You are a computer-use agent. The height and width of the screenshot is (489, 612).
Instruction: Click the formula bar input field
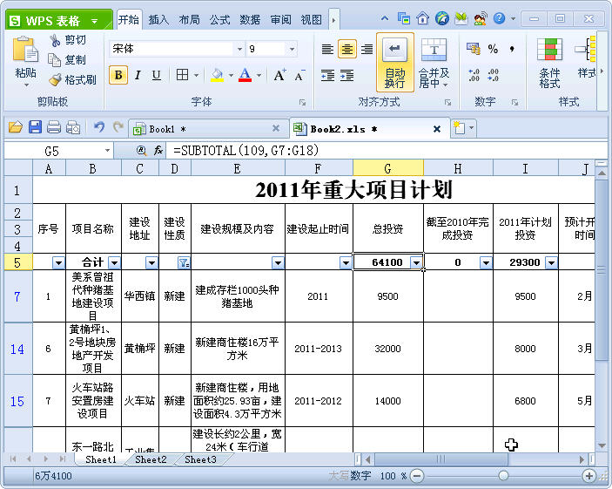point(383,151)
